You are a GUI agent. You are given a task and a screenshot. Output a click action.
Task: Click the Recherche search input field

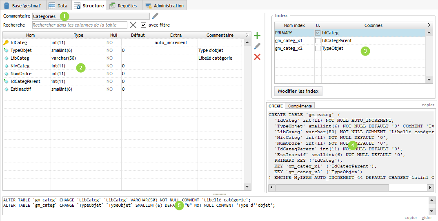point(80,25)
